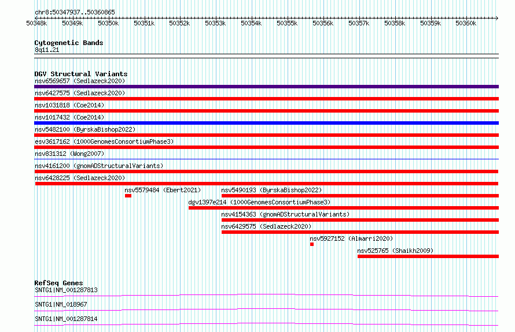515x332 pixels.
Task: Click the nsv1017432 (Coe2014) label
Action: click(69, 117)
